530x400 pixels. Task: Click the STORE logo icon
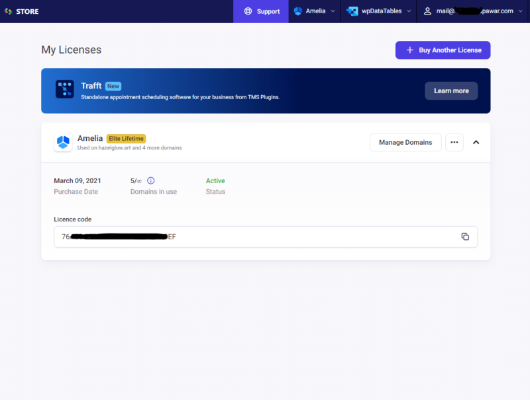(x=10, y=11)
